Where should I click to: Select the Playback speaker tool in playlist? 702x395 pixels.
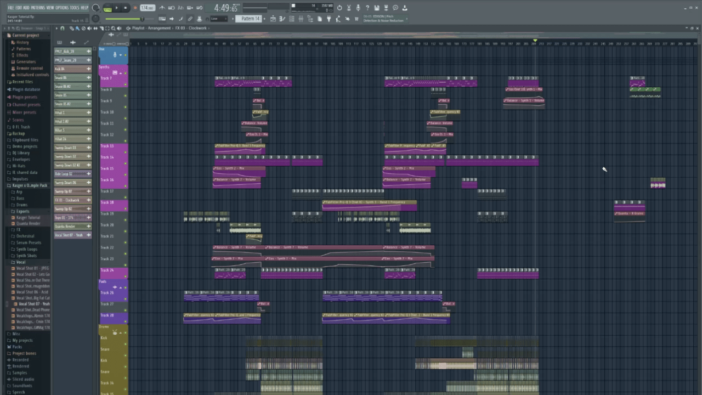(120, 28)
